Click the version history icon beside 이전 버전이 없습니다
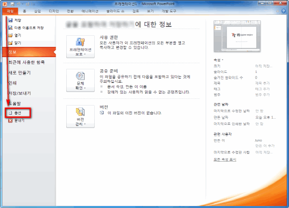289x208 pixels. [101, 113]
